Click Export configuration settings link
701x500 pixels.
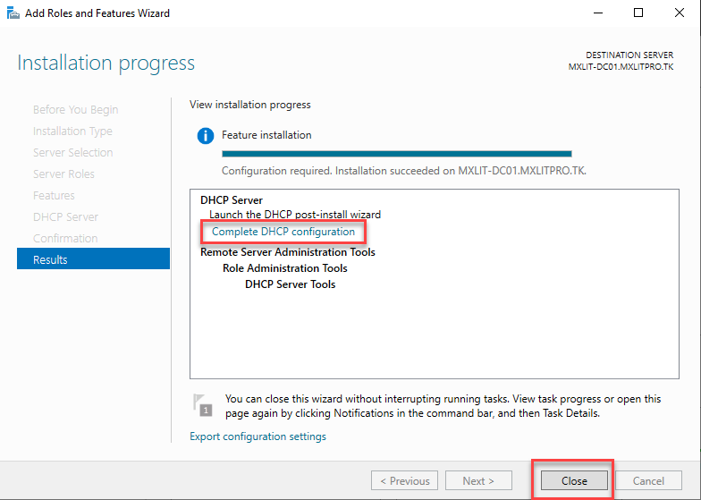coord(258,436)
